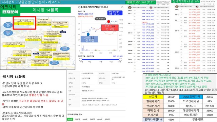Image resolution: width=217 pixels, height=122 pixels.
Task: Click the 전세 3억 3,500 transaction row
Action: point(195,12)
